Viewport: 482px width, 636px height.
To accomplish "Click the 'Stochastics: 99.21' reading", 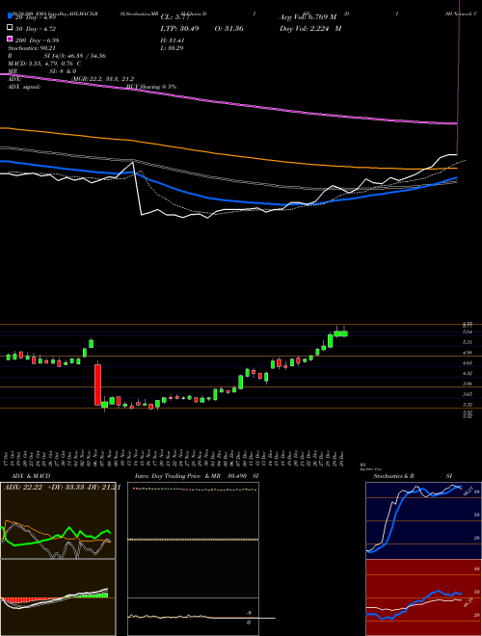I will 31,48.
